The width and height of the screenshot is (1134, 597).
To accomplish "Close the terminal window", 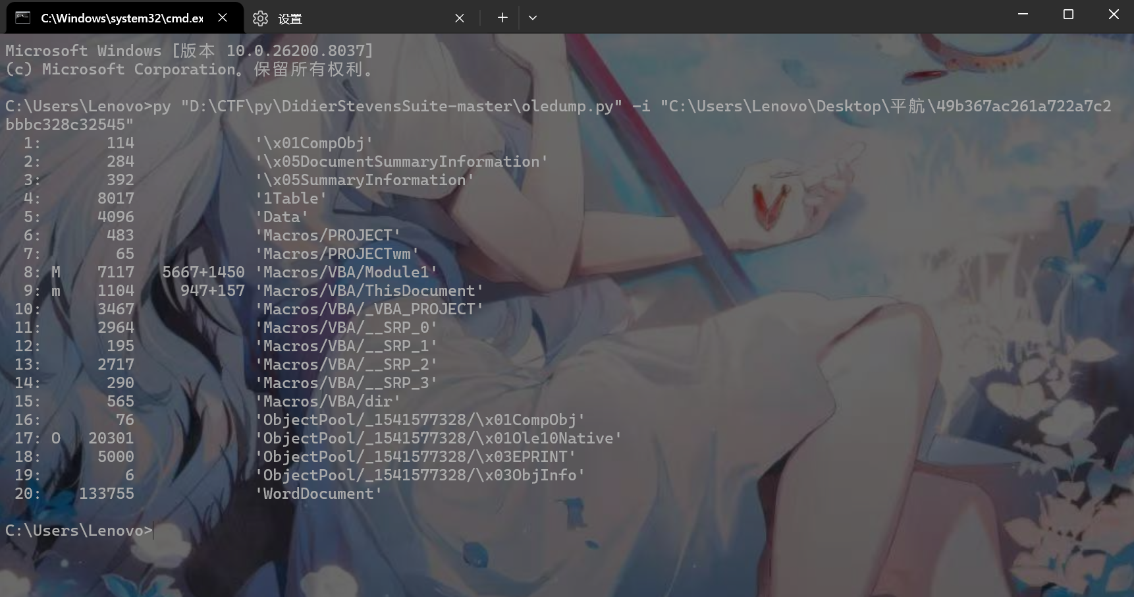I will tap(1114, 14).
